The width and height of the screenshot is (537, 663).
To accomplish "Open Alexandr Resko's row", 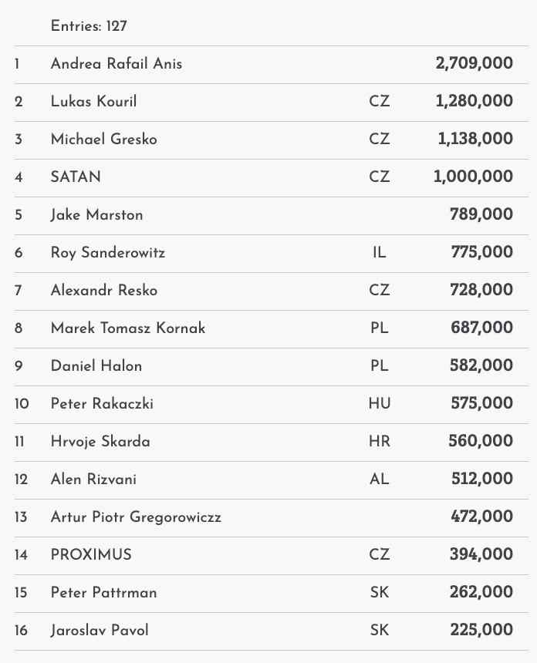I will click(104, 291).
